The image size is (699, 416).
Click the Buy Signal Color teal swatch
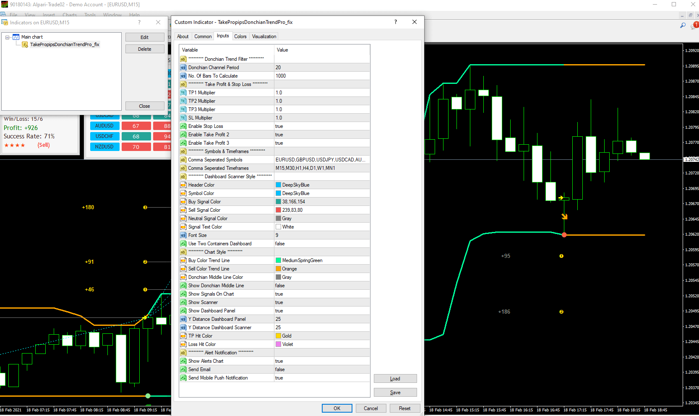coord(278,202)
